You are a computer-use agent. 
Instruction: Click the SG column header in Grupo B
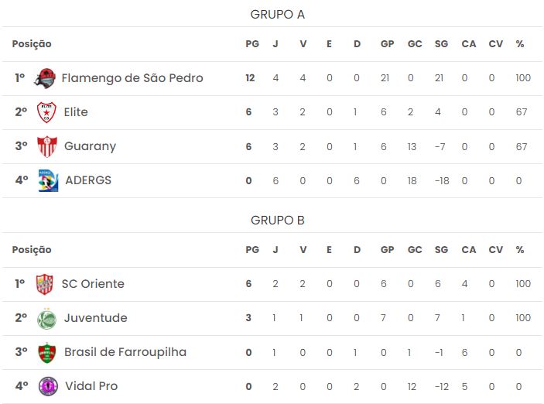(441, 250)
